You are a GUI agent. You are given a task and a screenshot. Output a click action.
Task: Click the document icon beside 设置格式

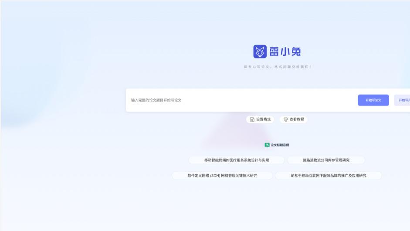(252, 119)
